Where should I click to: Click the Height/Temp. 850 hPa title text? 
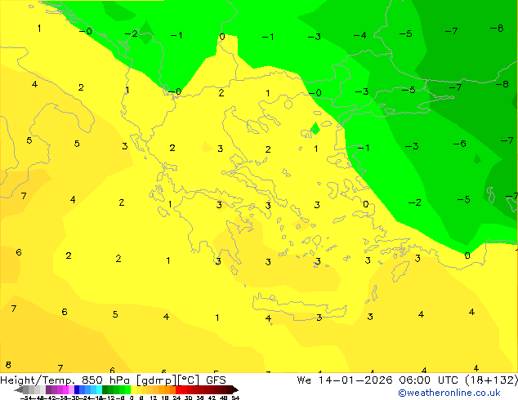coord(65,380)
